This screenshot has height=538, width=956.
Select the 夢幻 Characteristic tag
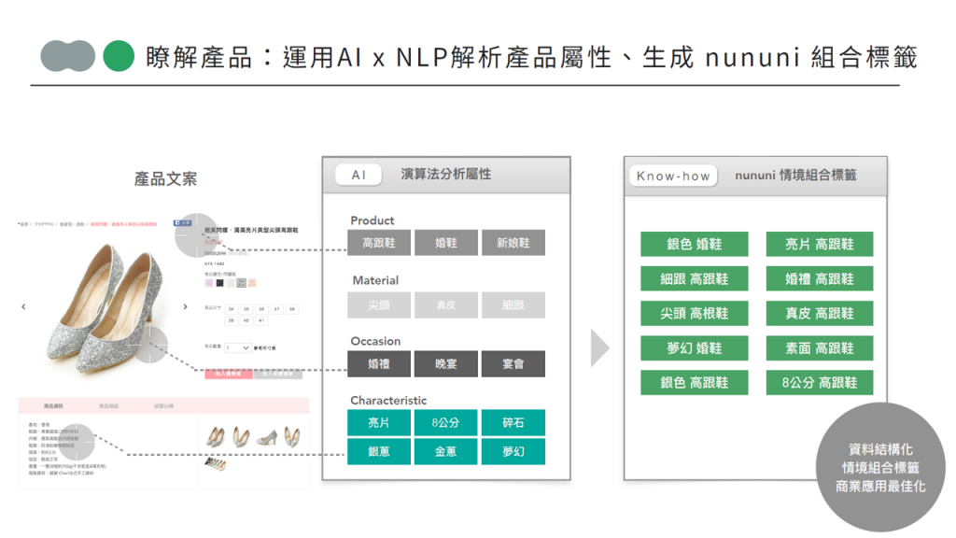click(x=513, y=451)
